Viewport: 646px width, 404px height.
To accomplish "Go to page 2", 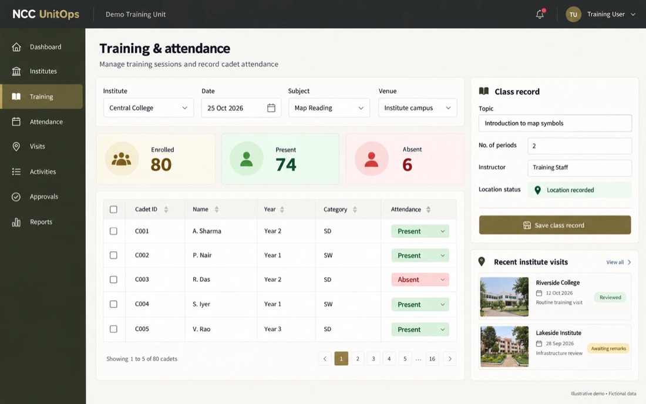I will tap(358, 359).
